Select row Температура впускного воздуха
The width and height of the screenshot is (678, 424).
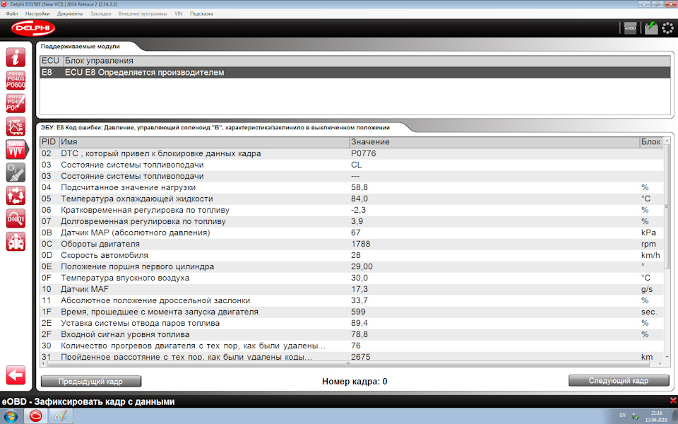352,278
